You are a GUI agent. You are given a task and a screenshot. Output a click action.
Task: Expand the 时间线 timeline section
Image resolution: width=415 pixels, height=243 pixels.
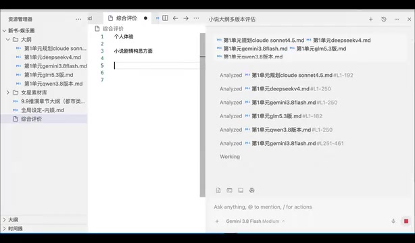[x=4, y=228]
